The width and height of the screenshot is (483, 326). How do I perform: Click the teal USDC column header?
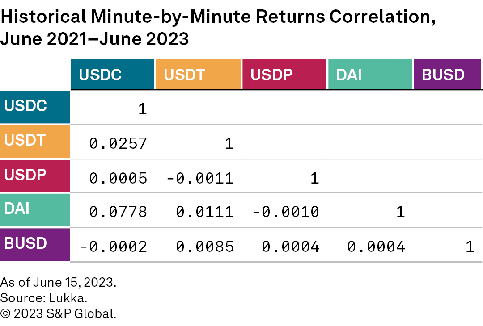113,75
